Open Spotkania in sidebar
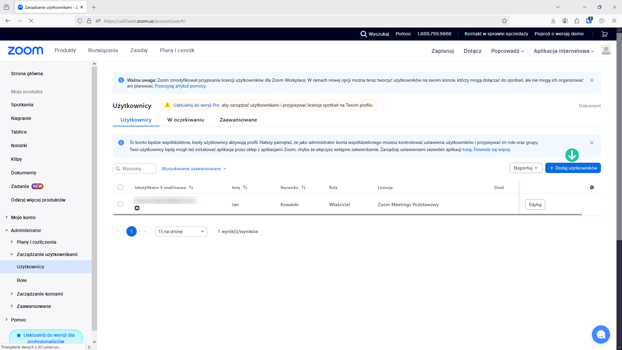Image resolution: width=622 pixels, height=350 pixels. pyautogui.click(x=22, y=105)
